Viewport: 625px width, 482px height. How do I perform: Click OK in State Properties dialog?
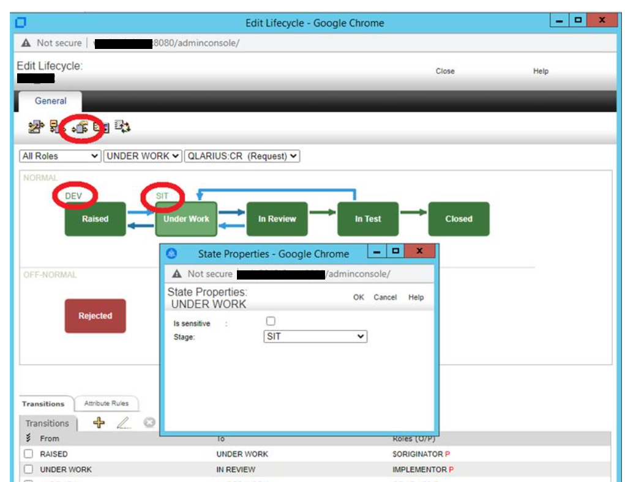click(x=358, y=297)
